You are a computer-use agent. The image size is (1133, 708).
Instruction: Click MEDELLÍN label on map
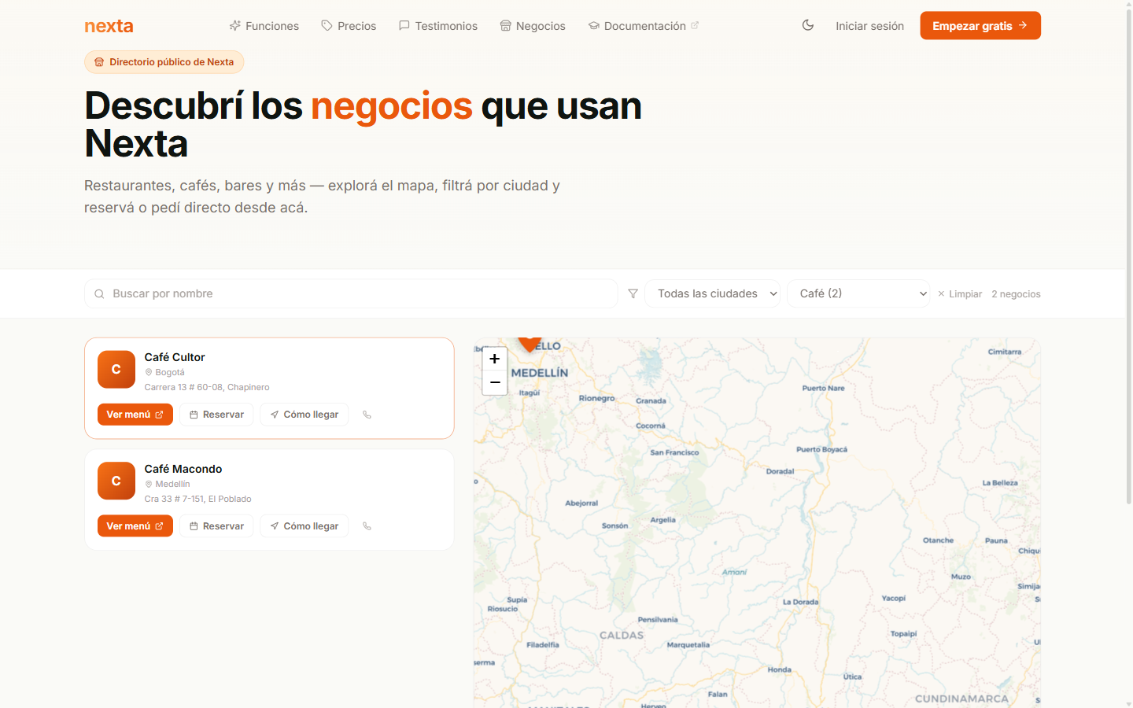click(540, 373)
